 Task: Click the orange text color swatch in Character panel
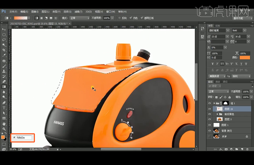pyautogui.click(x=245, y=58)
